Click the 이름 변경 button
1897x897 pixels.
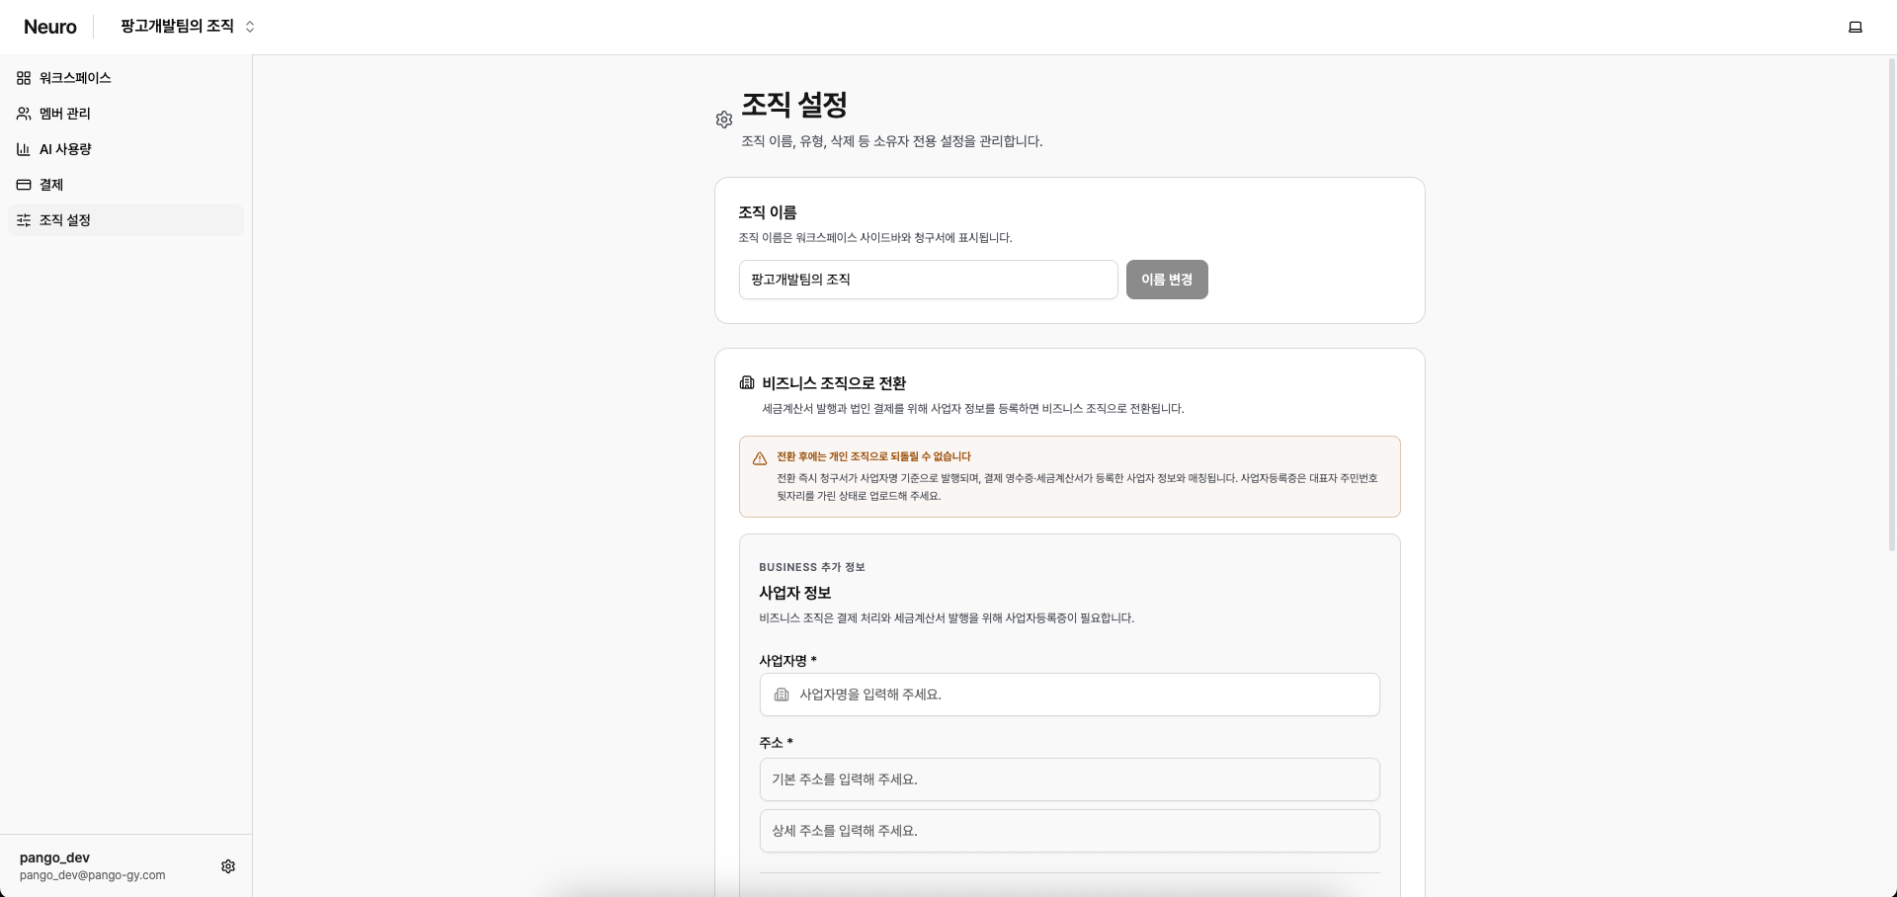click(1167, 280)
